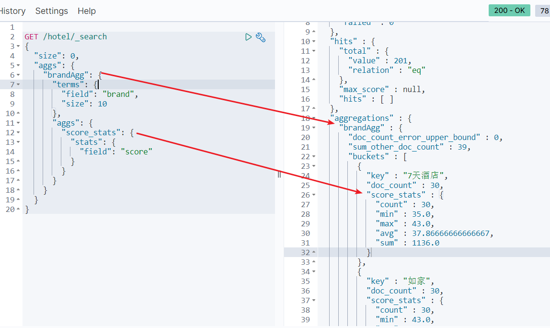Collapse request editor fold arrow at line 3

[18, 47]
